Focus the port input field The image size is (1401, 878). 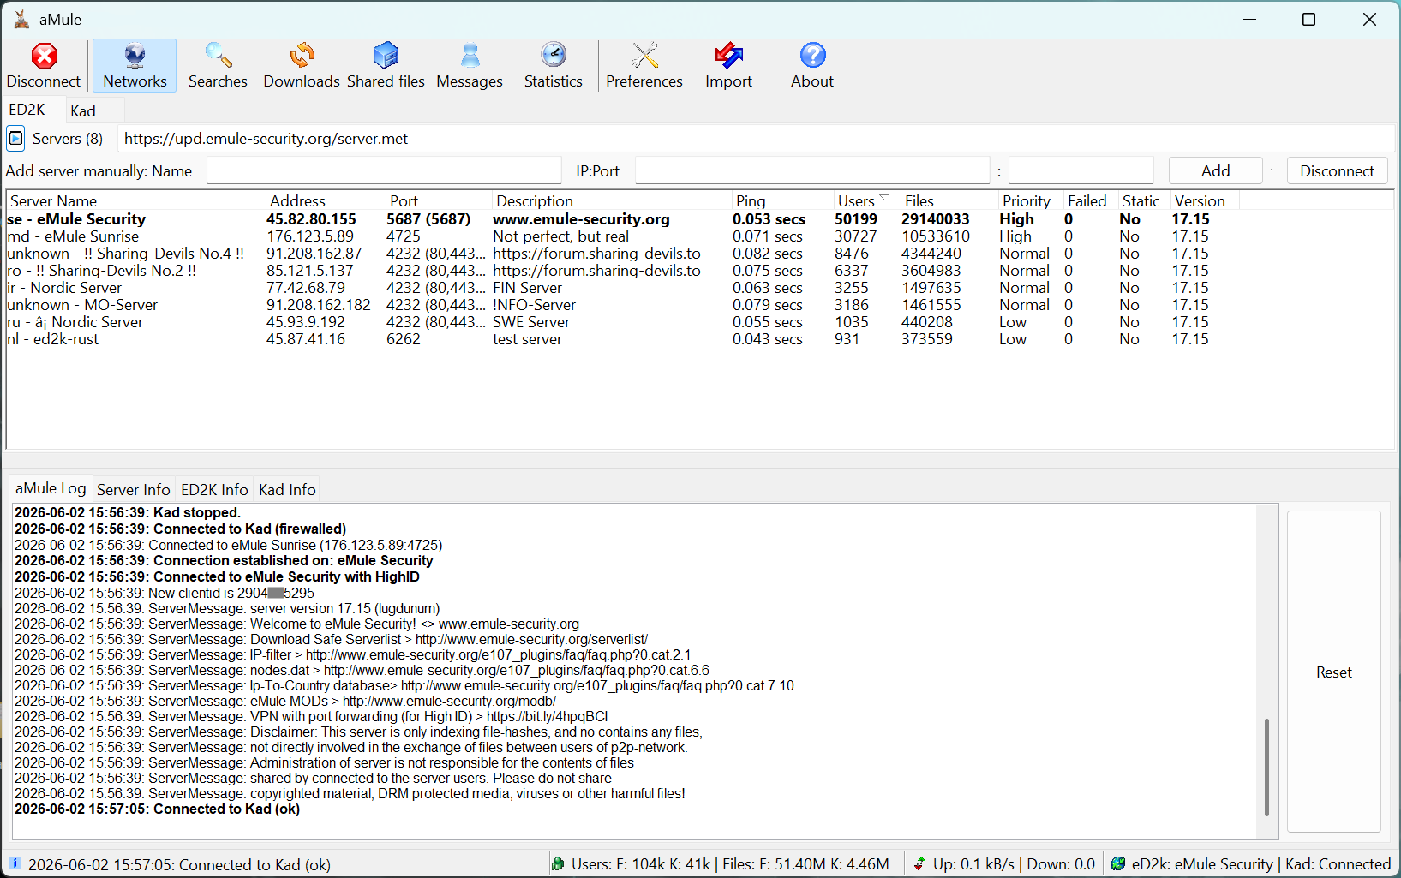pos(1081,170)
